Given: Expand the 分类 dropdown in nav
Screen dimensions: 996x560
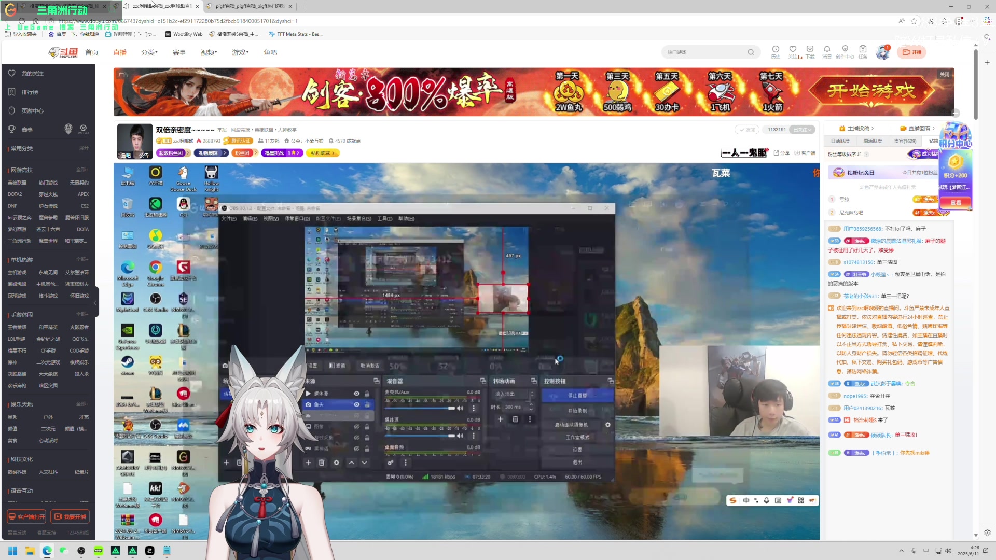Looking at the screenshot, I should click(x=149, y=52).
